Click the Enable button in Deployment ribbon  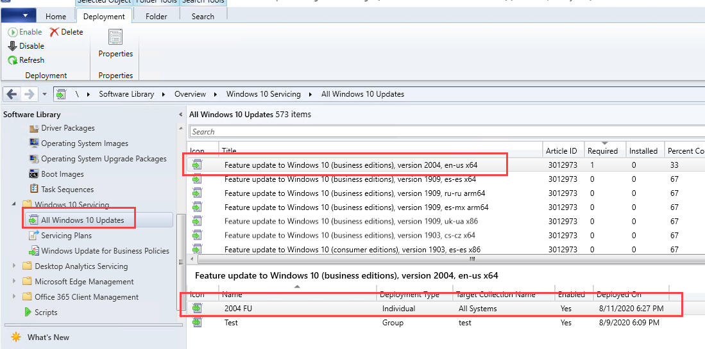point(25,32)
